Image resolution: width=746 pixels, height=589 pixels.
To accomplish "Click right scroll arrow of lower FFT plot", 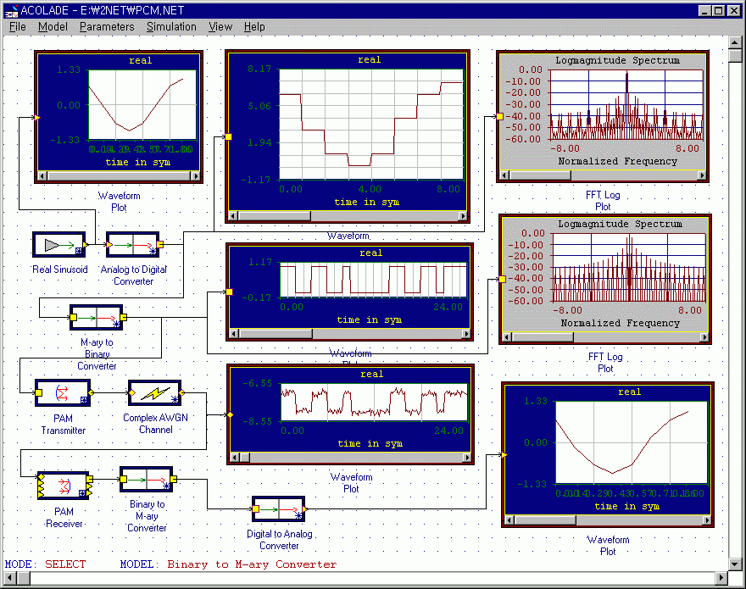I will 704,336.
